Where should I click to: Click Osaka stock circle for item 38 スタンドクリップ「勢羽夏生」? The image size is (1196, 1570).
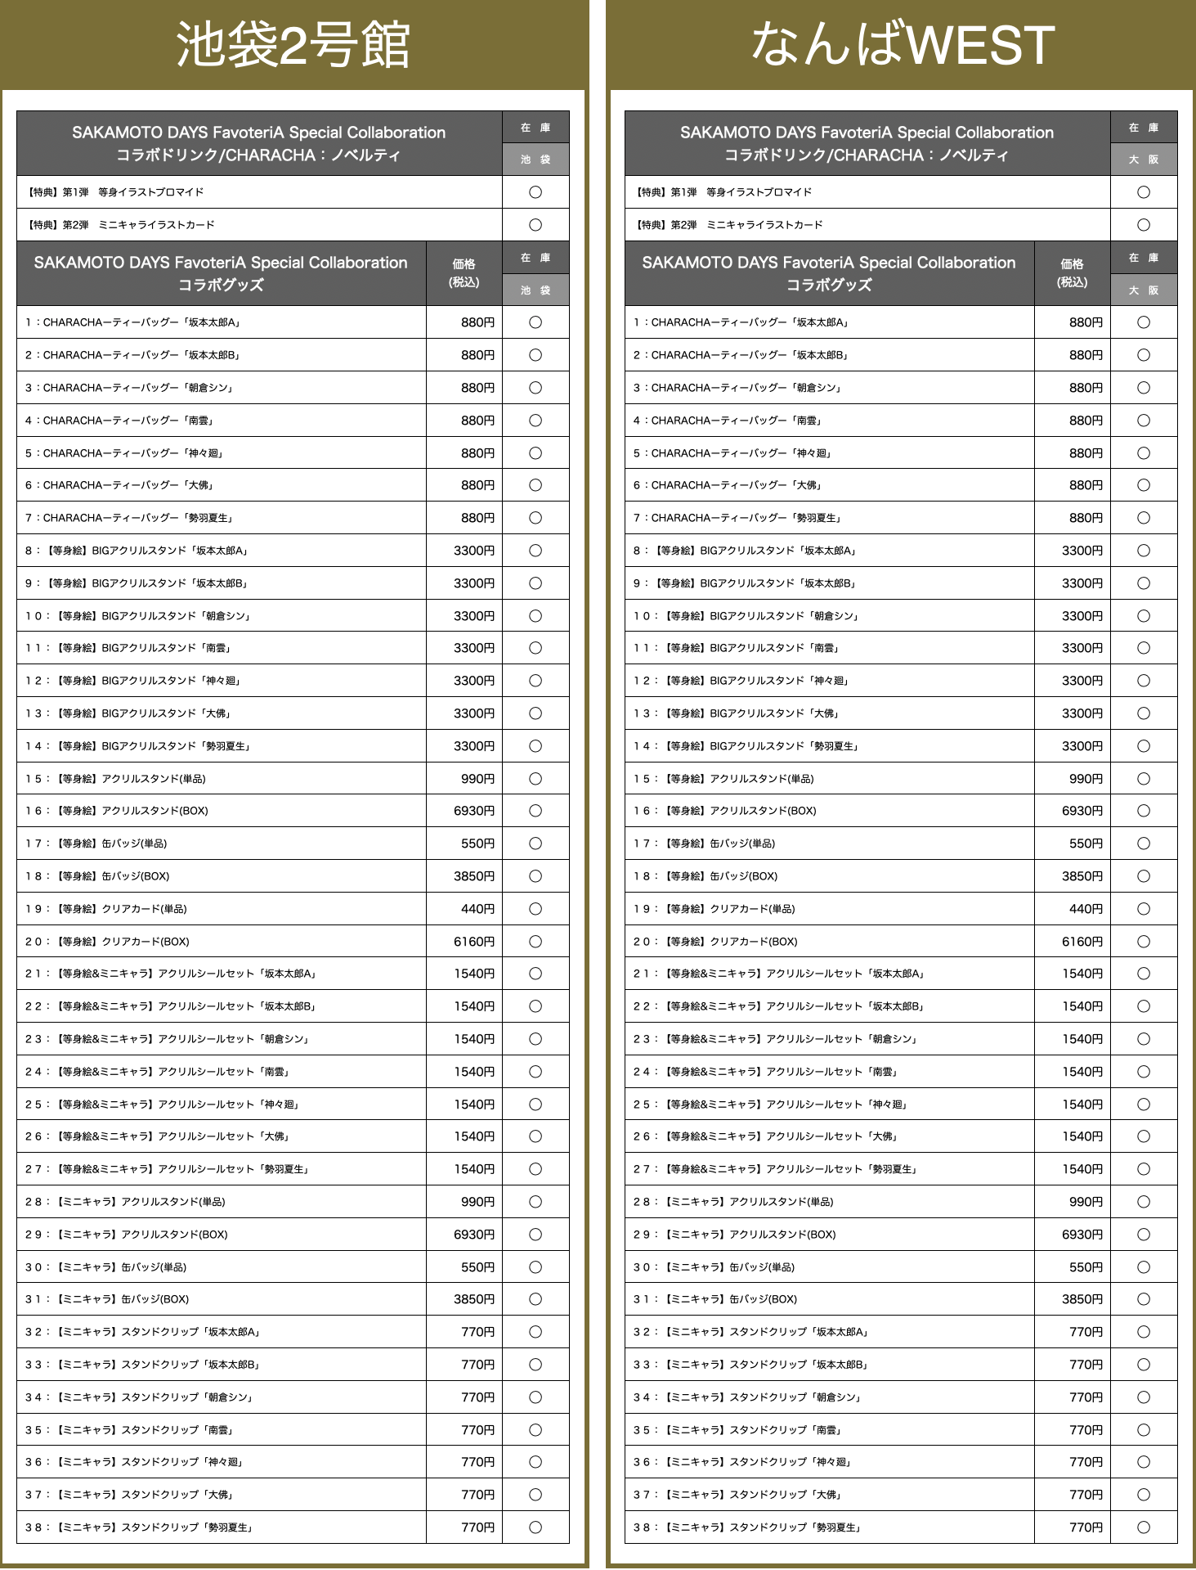coord(1144,1527)
